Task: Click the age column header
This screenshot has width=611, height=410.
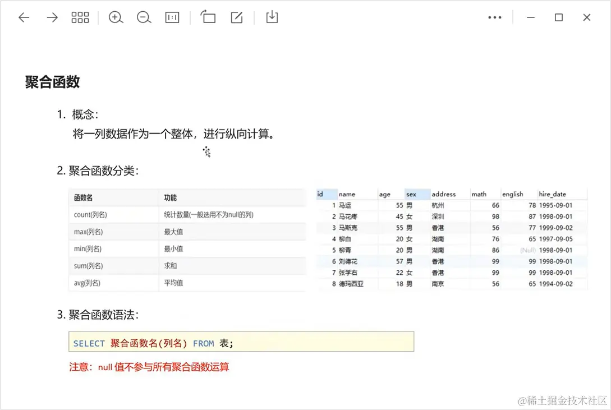Action: [x=391, y=194]
